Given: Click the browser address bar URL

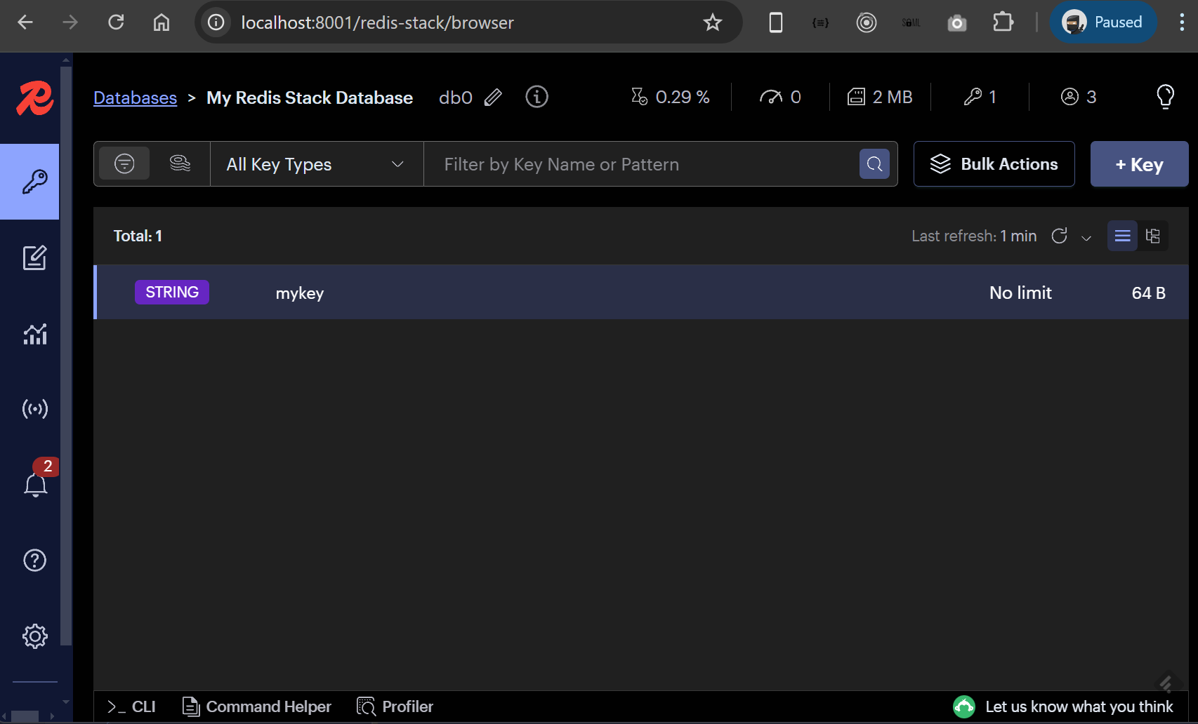Looking at the screenshot, I should tap(378, 22).
